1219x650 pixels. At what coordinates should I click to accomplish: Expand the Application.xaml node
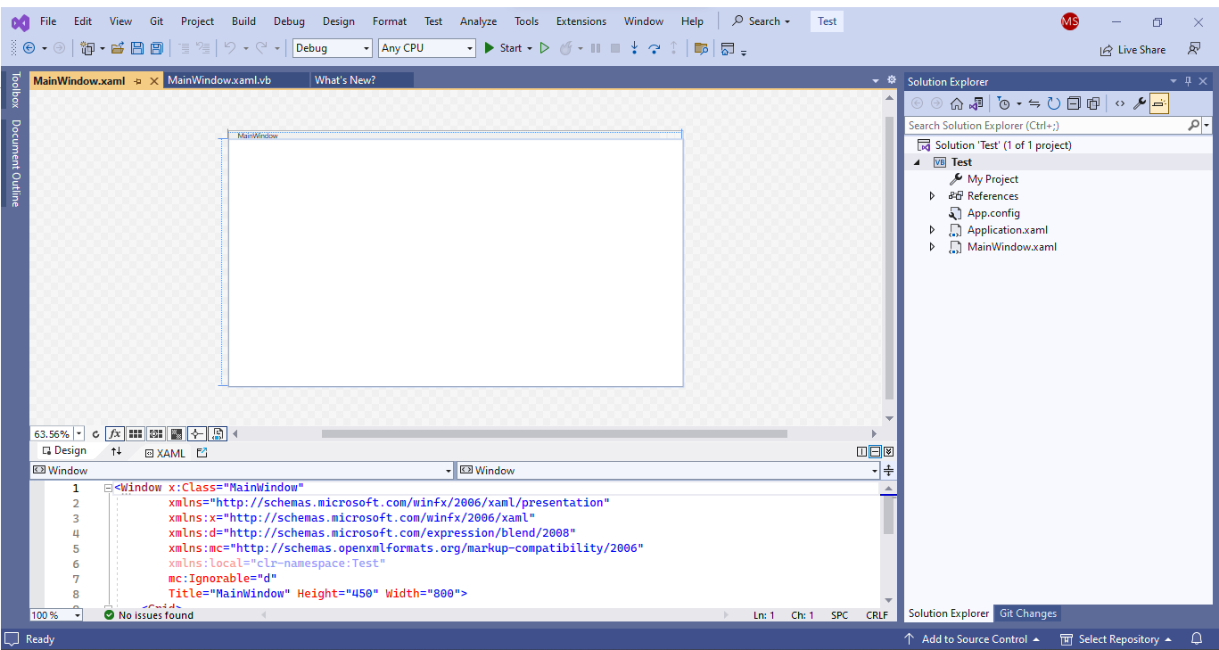pos(933,230)
